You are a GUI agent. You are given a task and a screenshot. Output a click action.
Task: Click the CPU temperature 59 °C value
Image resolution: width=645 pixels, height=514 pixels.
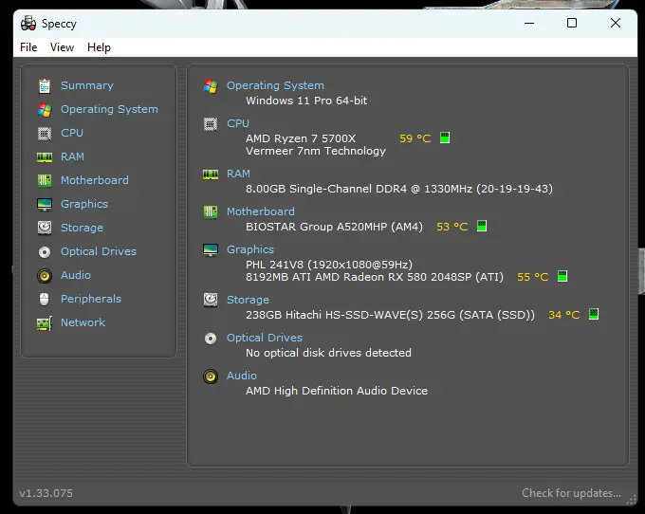[415, 138]
